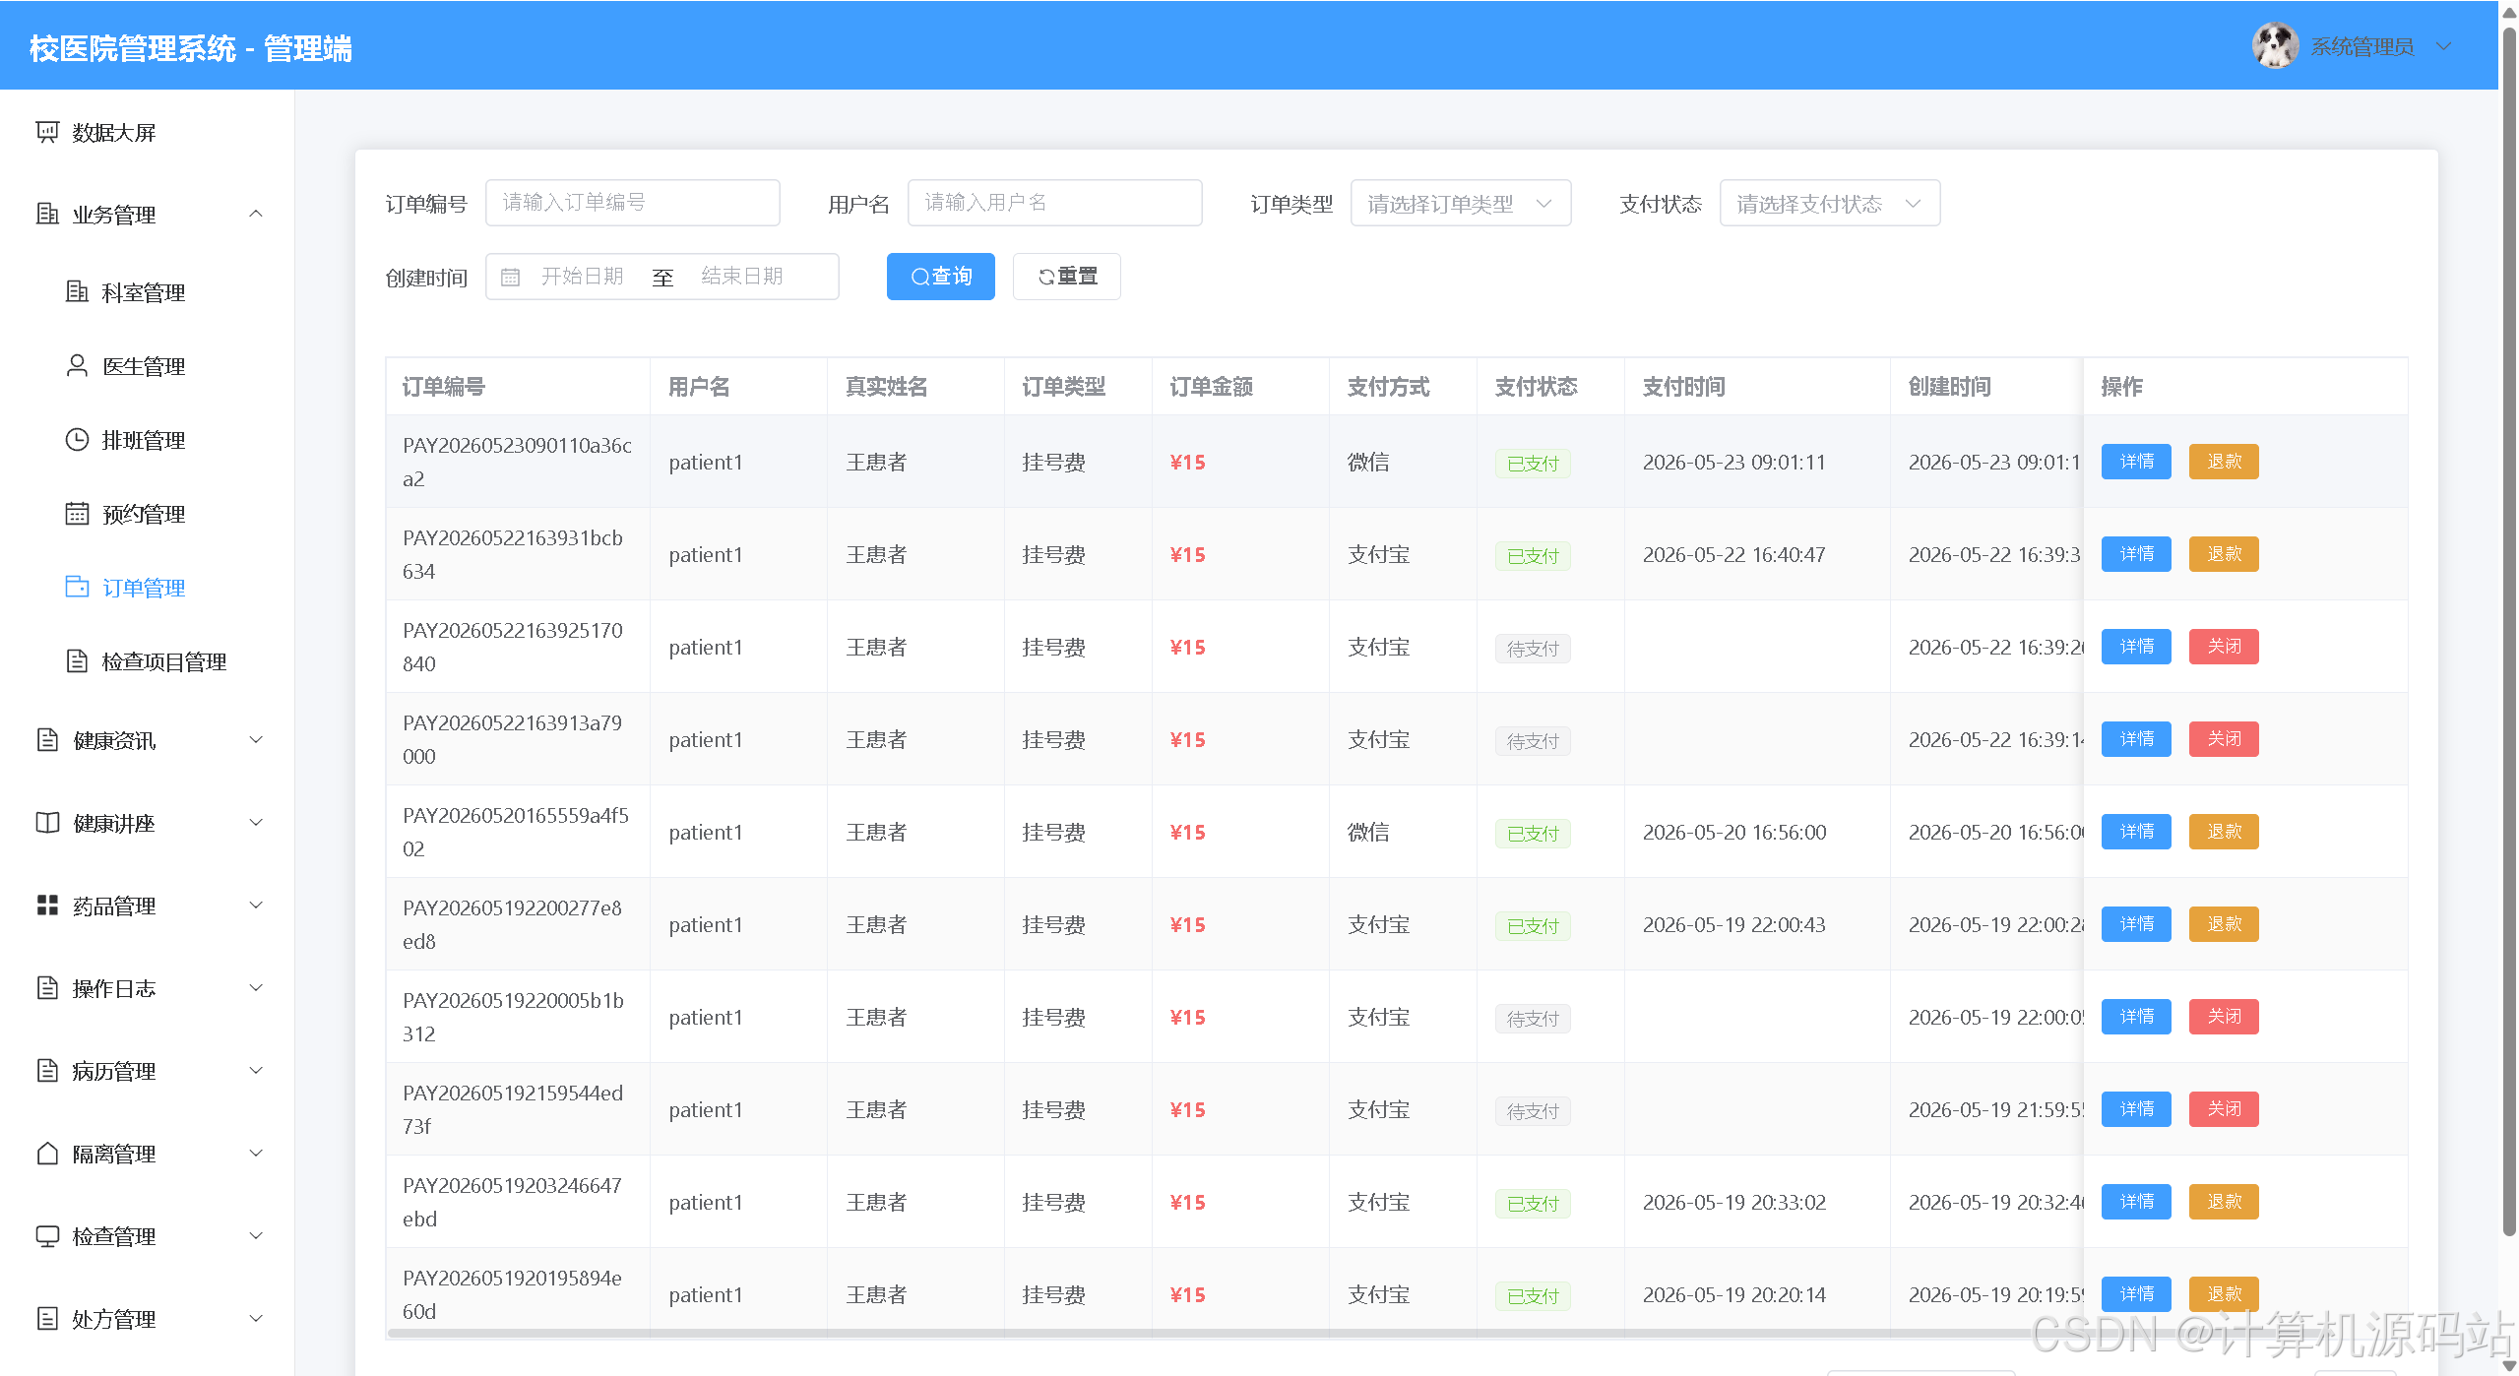
Task: Click the 预约管理 calendar icon
Action: click(x=77, y=513)
